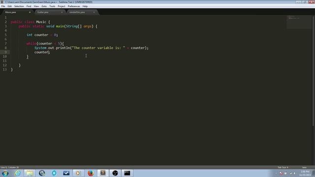The width and height of the screenshot is (315, 177).
Task: Click counter on line 9
Action: (41, 52)
